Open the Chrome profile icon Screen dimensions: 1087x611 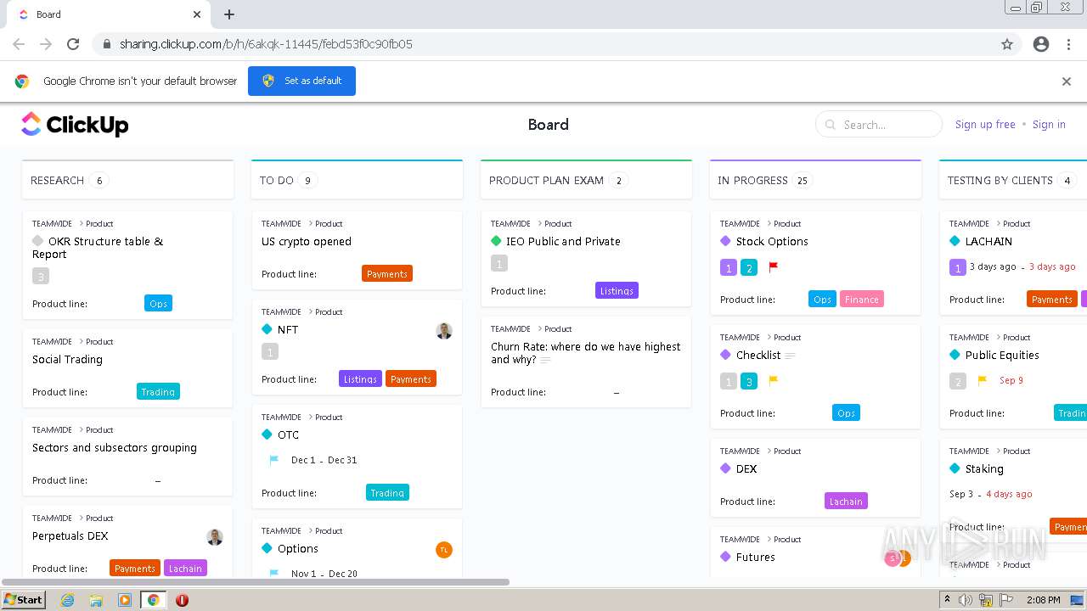(1041, 44)
